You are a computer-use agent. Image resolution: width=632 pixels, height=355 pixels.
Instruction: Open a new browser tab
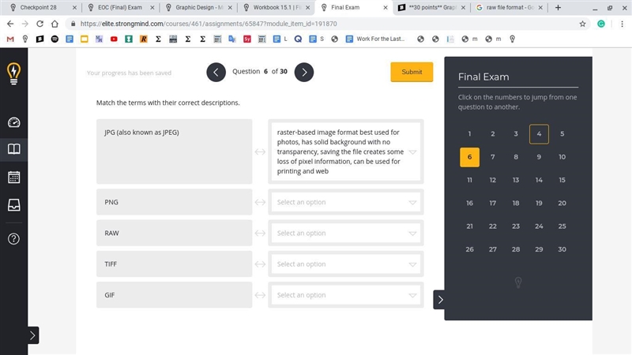[558, 7]
